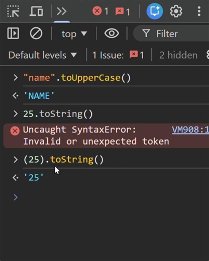Activate the inspect element picker icon
Image resolution: width=209 pixels, height=261 pixels.
click(13, 11)
